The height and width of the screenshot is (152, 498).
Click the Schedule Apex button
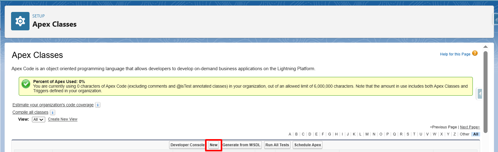(307, 145)
